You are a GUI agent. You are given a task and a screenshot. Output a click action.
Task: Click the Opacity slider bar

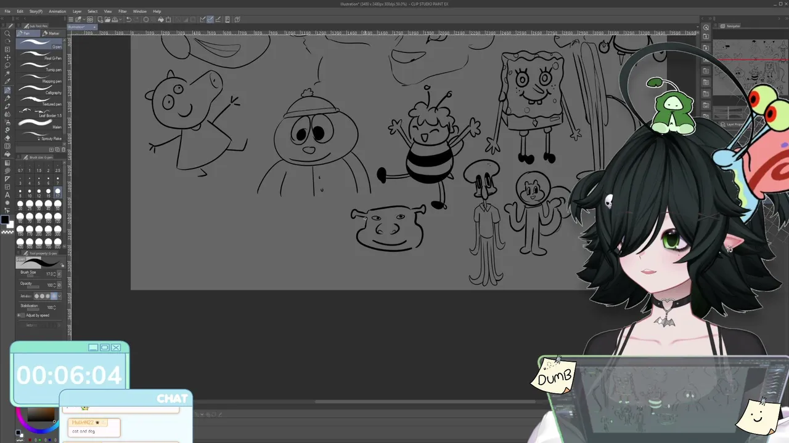[35, 285]
